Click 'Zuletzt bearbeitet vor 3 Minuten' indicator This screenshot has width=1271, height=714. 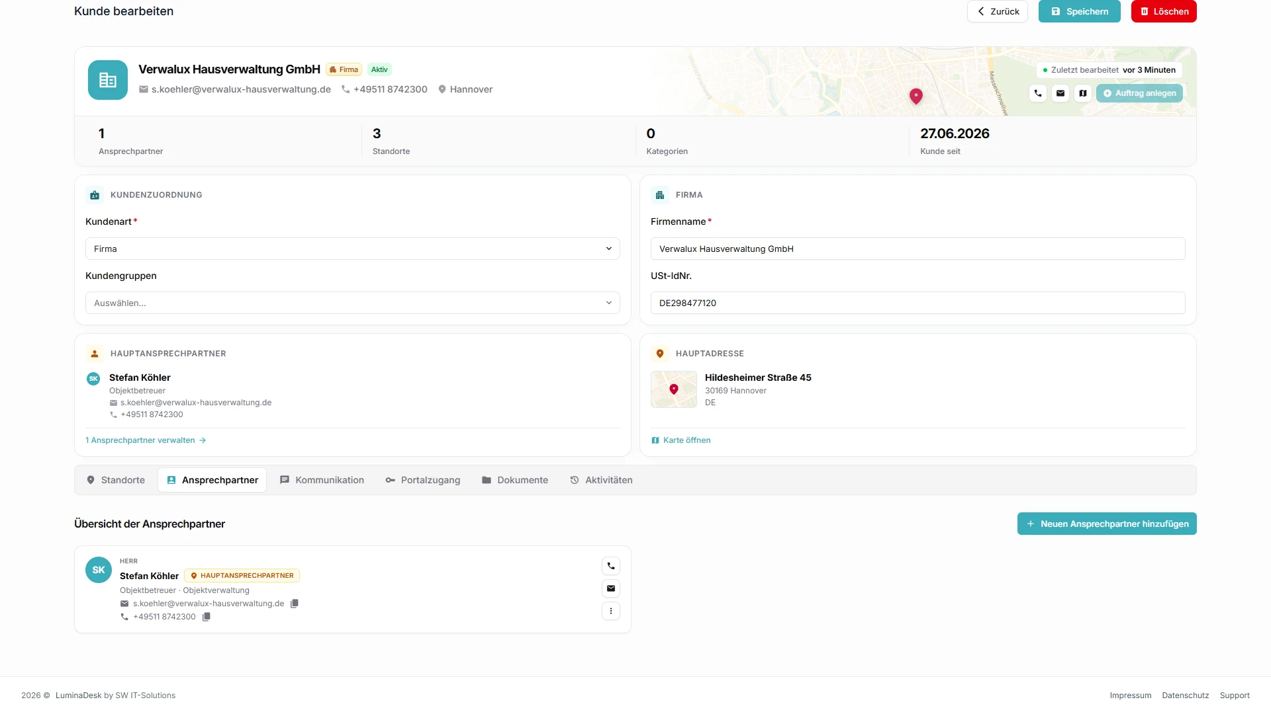click(x=1109, y=70)
